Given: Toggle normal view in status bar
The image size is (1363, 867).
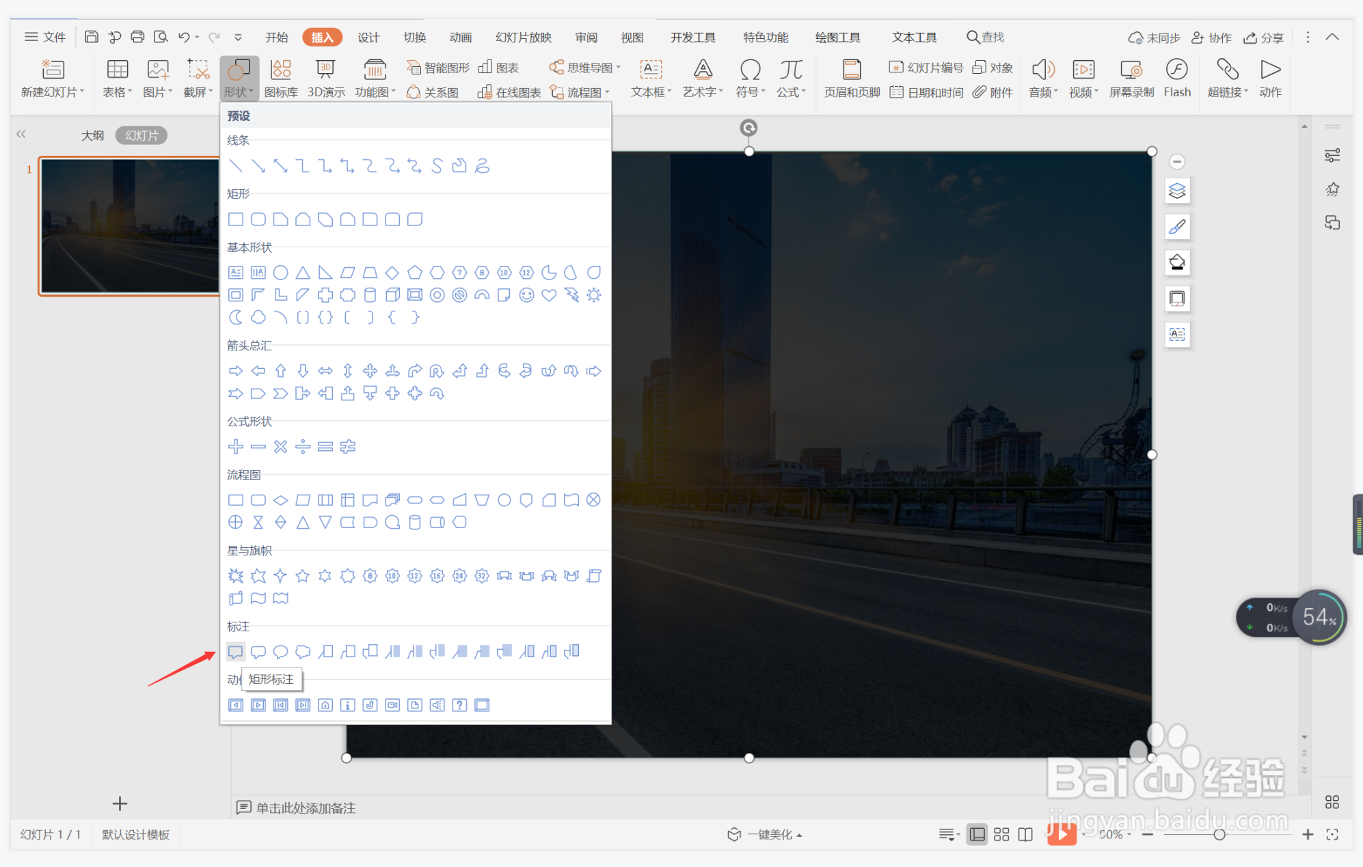Looking at the screenshot, I should (x=977, y=834).
